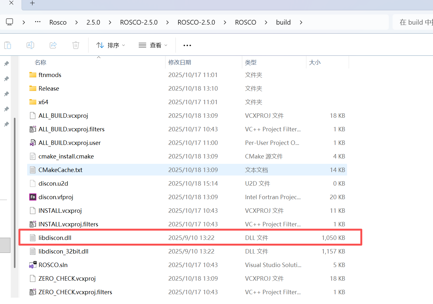
Task: Expand the breadcrumb overflow with the ... chevron
Action: coord(38,22)
